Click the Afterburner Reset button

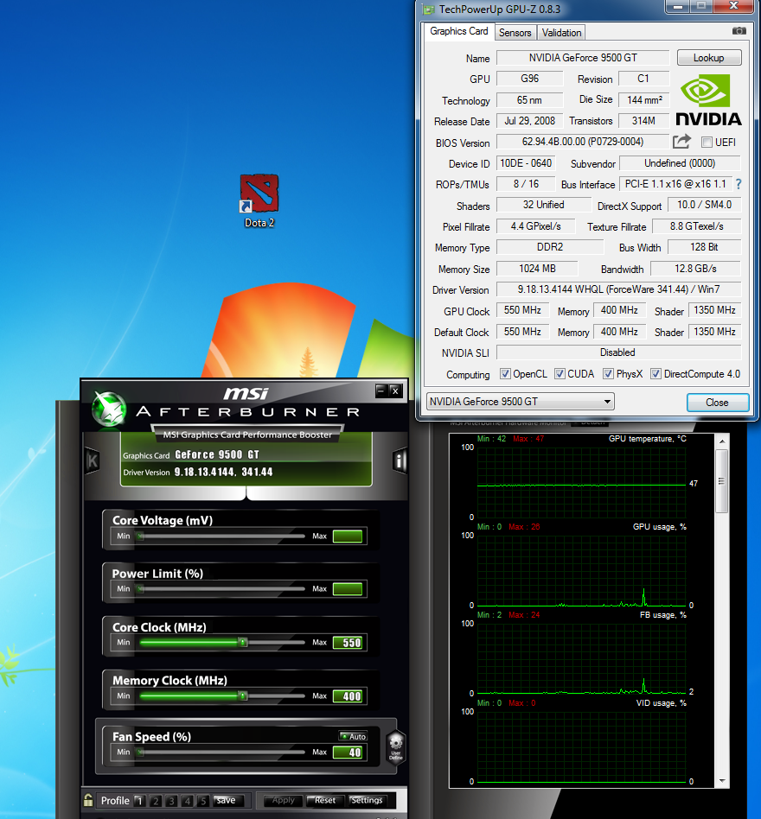[324, 800]
